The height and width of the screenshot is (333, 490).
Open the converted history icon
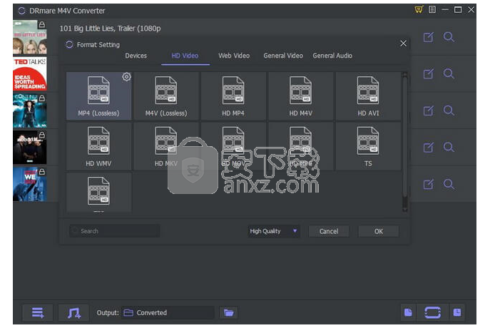tap(457, 313)
